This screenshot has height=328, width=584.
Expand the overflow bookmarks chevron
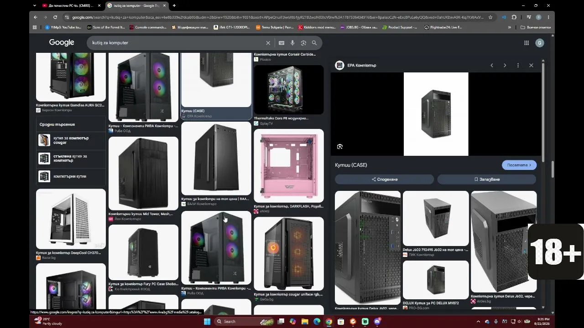pos(510,27)
